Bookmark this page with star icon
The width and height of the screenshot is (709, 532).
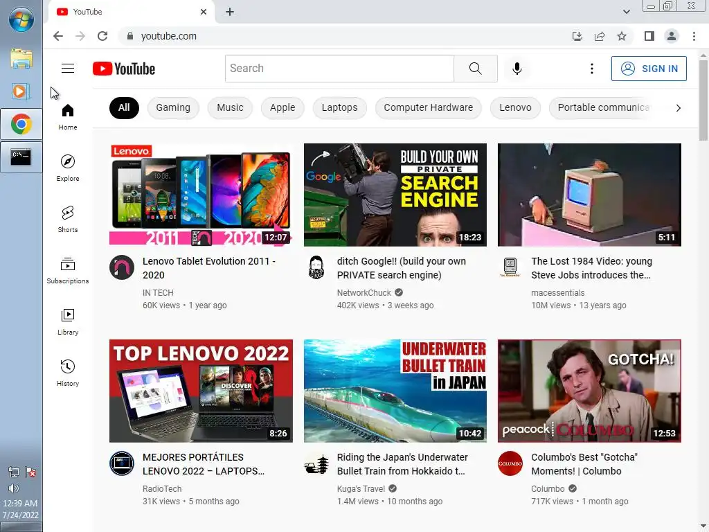pyautogui.click(x=622, y=36)
